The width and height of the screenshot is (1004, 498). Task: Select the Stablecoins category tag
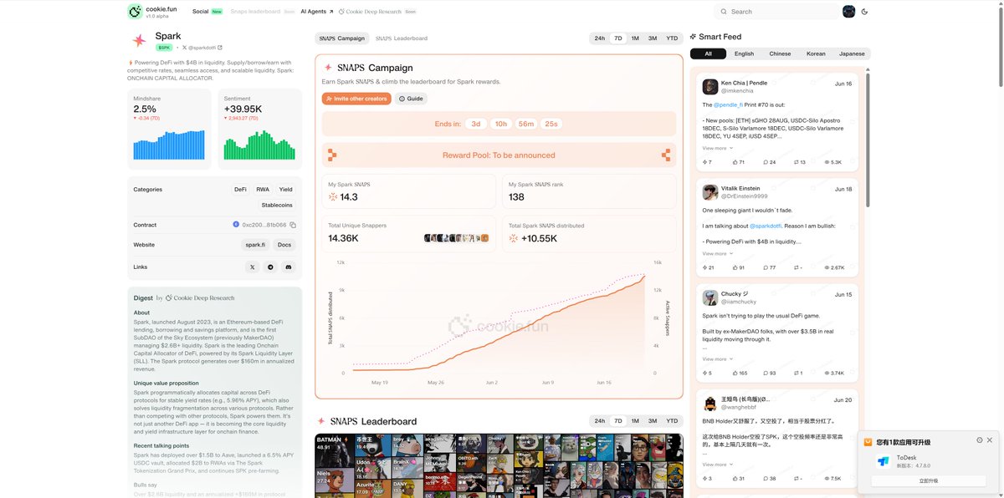277,205
